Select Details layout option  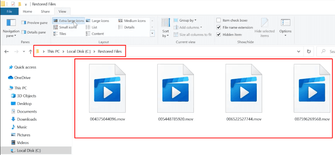click(x=126, y=27)
